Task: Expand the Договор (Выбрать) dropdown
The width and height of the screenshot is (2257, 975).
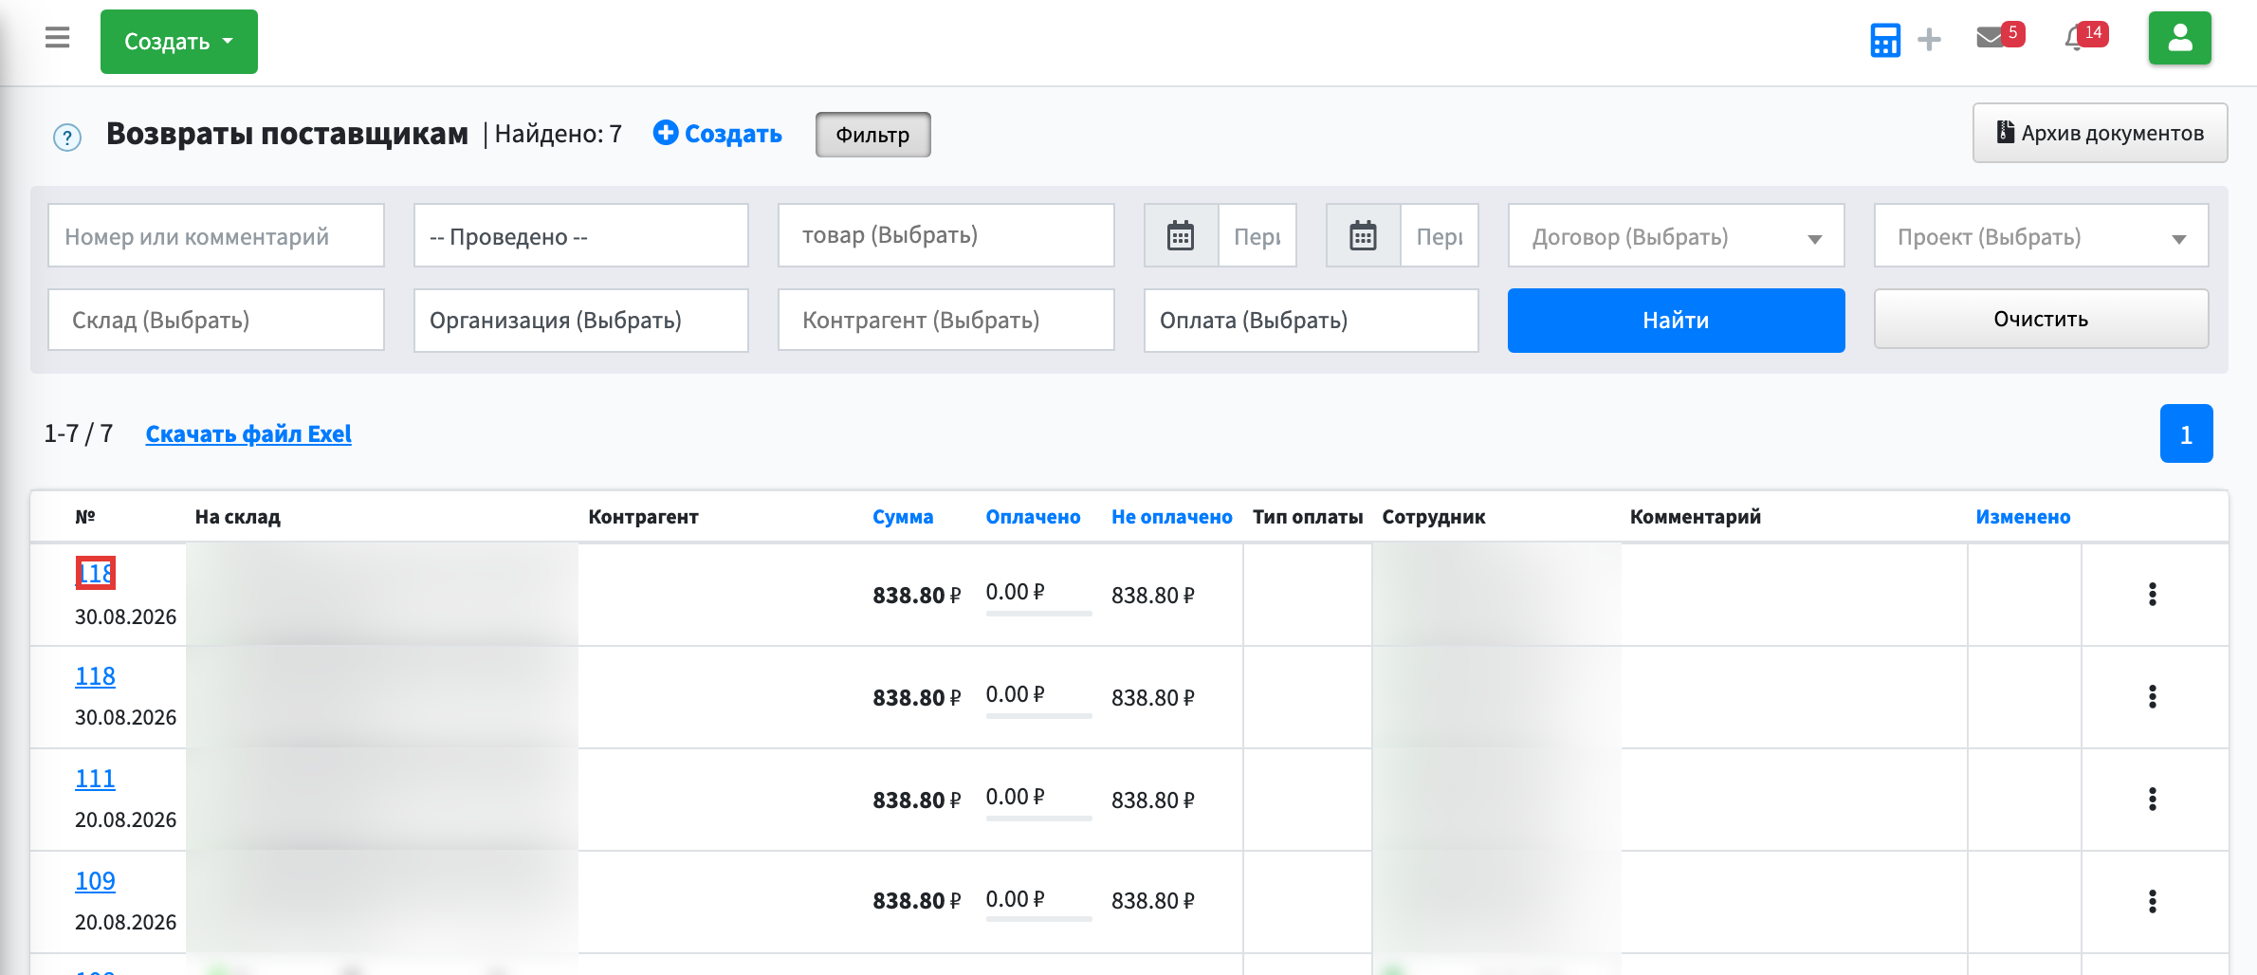Action: (1677, 235)
